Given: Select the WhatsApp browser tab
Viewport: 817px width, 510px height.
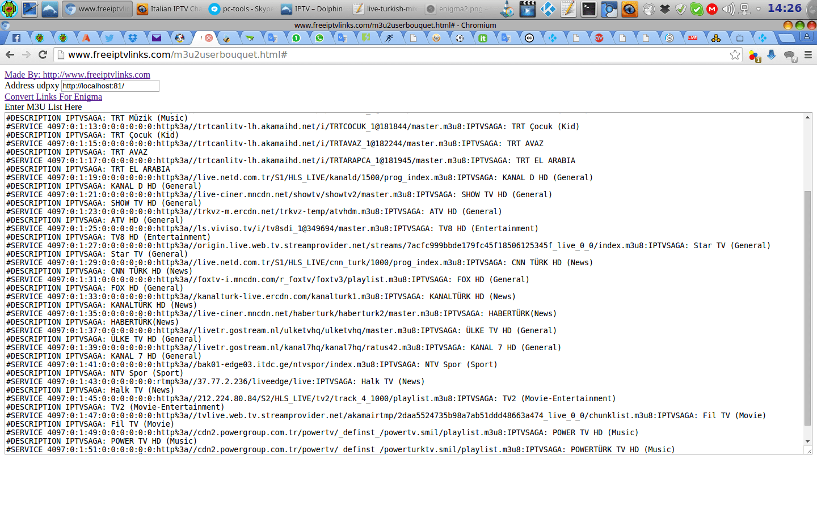Looking at the screenshot, I should 319,38.
